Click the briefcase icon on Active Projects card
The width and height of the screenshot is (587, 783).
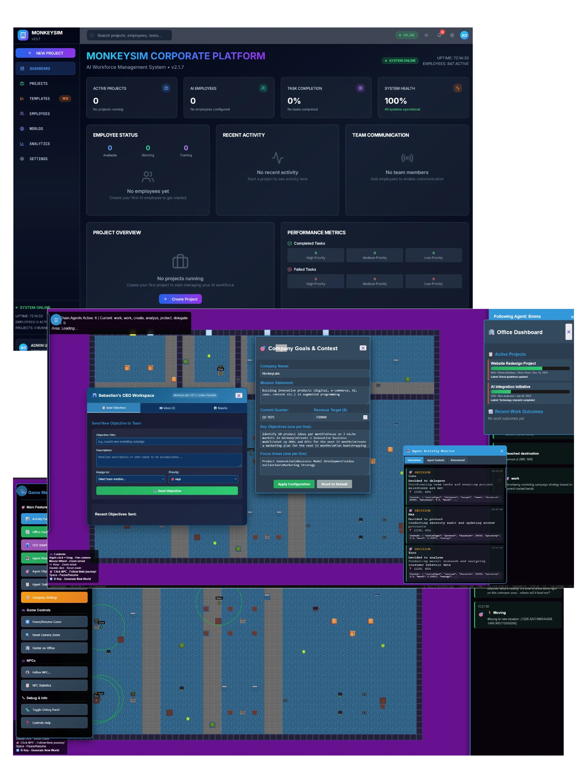click(x=166, y=88)
